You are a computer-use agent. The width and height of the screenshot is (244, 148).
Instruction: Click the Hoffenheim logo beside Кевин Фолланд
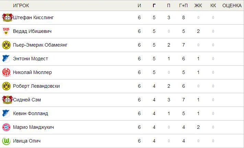(6, 113)
